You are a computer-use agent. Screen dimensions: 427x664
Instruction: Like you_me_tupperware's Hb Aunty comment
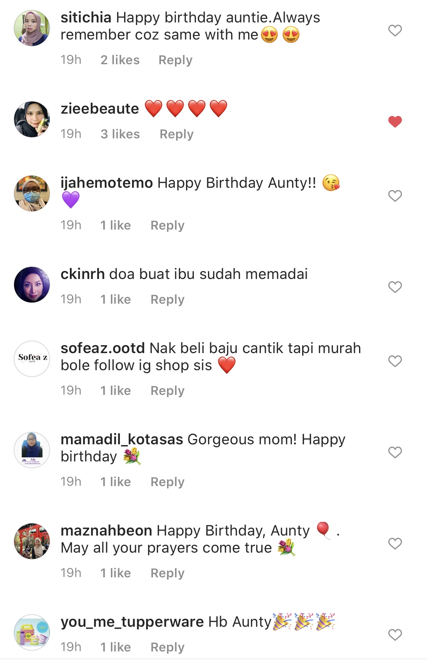coord(395,635)
